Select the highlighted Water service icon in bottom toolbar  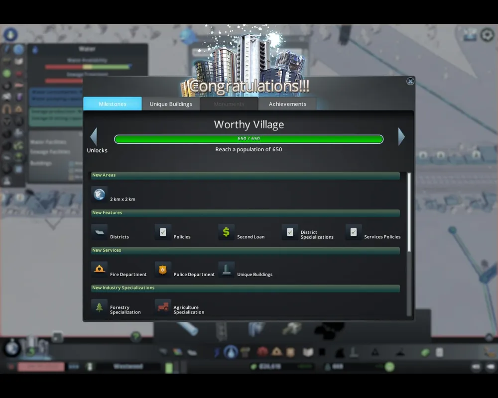click(x=231, y=352)
